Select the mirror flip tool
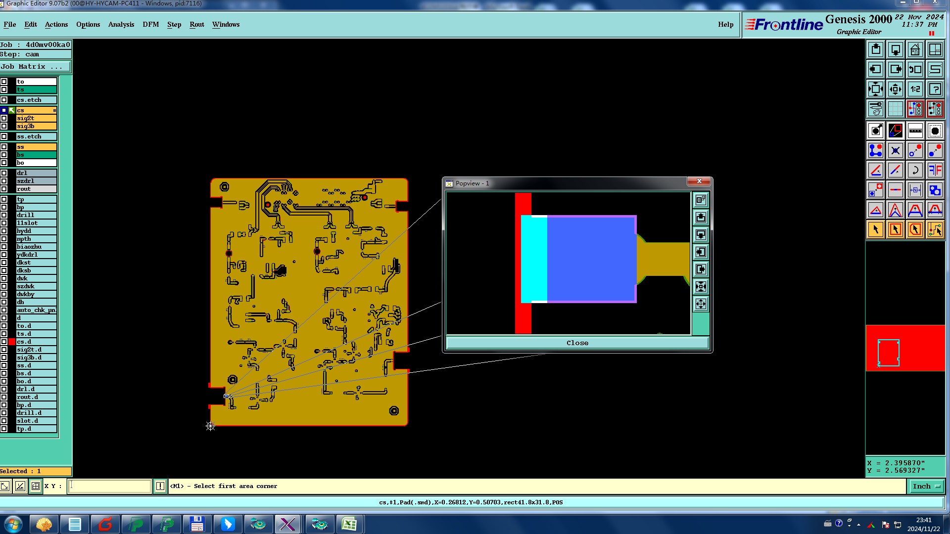Screen dimensions: 950x534 pos(935,171)
